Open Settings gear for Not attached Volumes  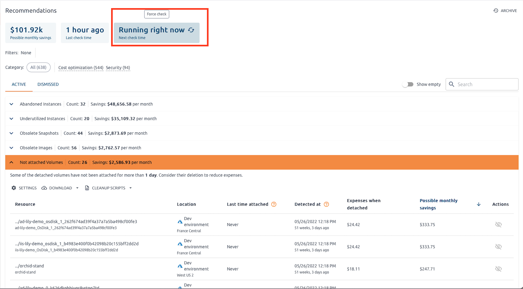14,188
